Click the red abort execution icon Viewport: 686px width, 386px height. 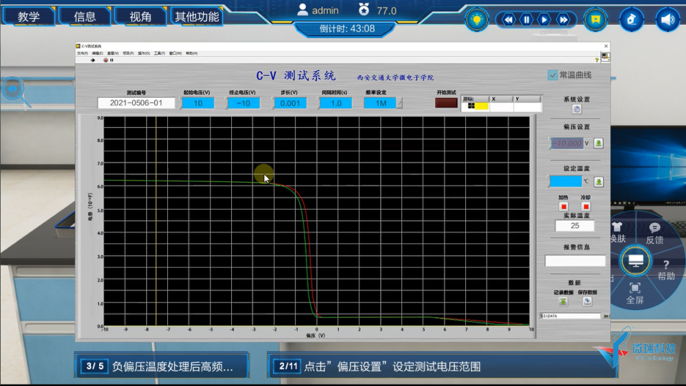(x=105, y=60)
